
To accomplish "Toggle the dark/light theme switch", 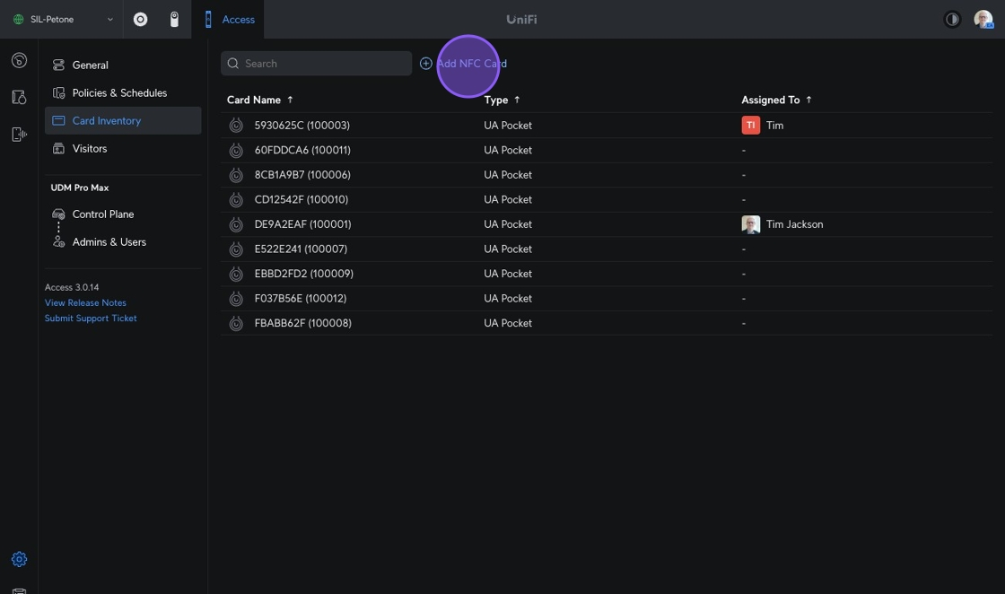I will coord(952,19).
